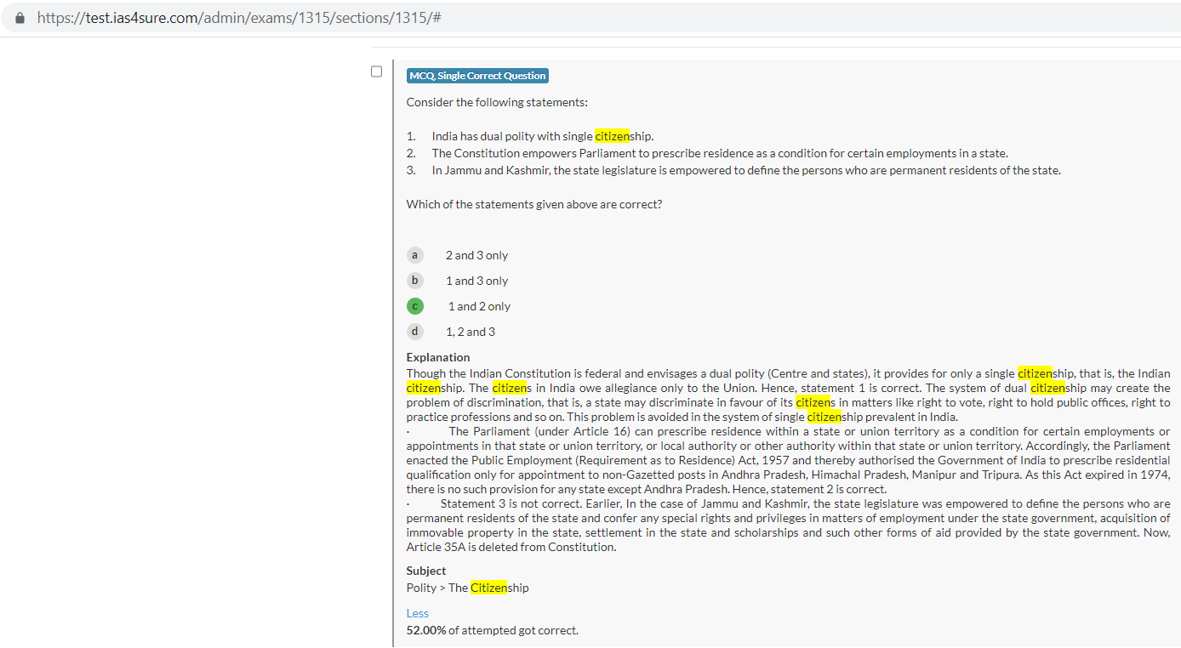This screenshot has height=648, width=1181.
Task: Click statement 1 about dual polity
Action: [542, 136]
